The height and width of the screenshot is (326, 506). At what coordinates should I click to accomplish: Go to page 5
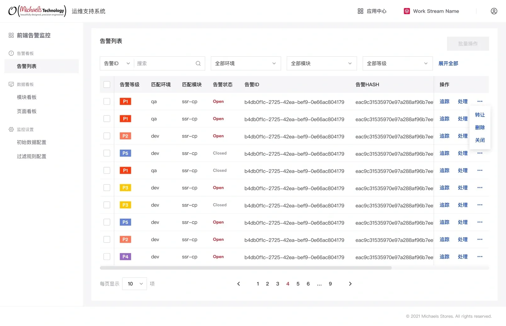click(x=298, y=284)
